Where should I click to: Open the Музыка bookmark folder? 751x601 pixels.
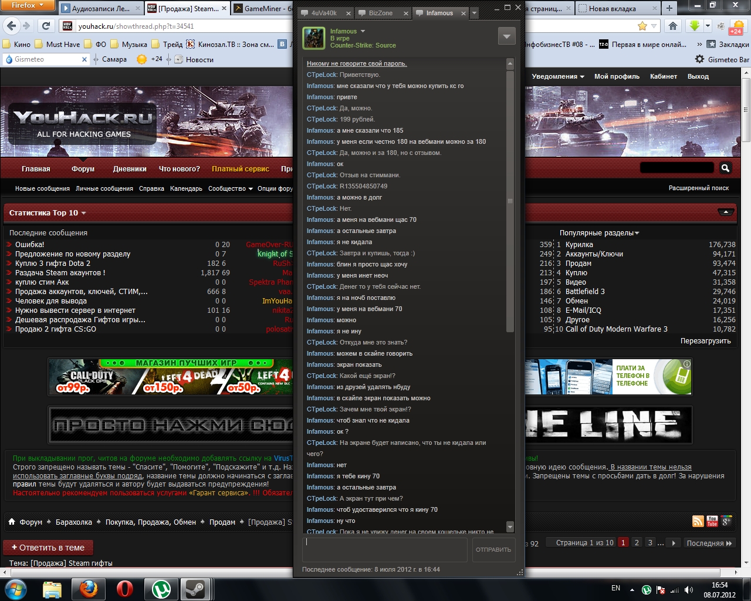point(129,44)
